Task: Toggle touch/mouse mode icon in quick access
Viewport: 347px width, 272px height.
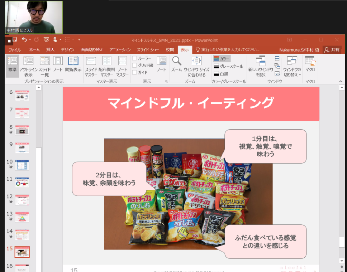Action: 55,40
